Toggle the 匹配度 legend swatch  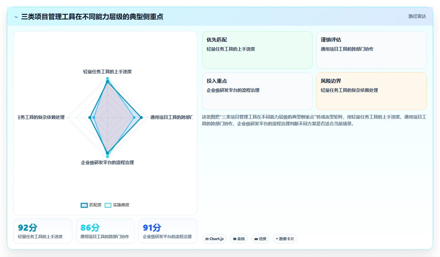click(84, 205)
